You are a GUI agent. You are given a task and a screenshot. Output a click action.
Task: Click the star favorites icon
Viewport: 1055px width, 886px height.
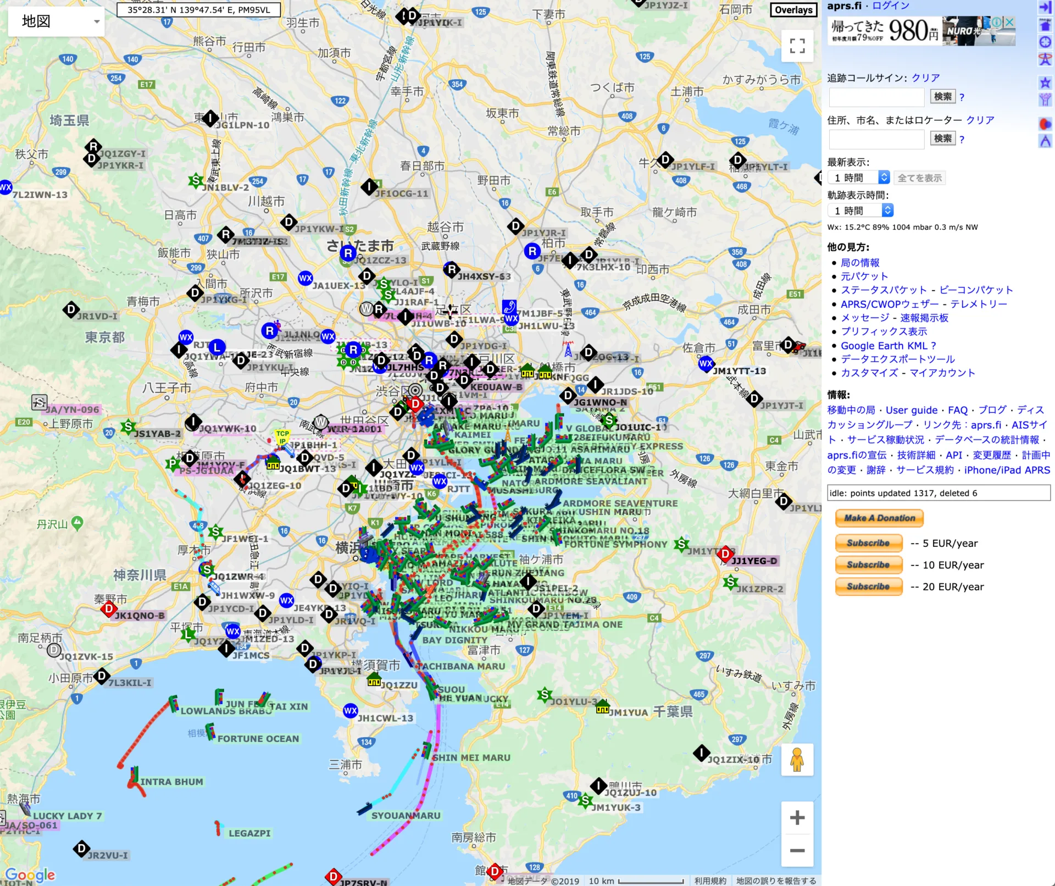tap(1045, 83)
